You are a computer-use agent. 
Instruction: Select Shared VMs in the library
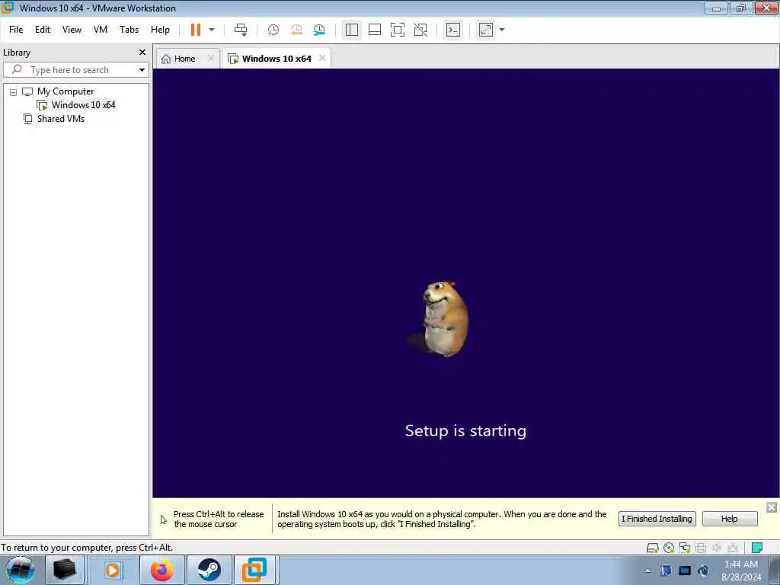(61, 119)
